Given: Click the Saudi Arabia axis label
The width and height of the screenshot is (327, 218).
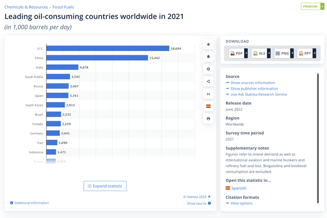Looking at the screenshot, I should (34, 77).
